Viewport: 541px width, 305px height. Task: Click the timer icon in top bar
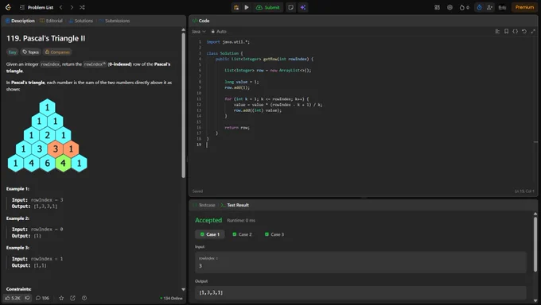click(479, 7)
